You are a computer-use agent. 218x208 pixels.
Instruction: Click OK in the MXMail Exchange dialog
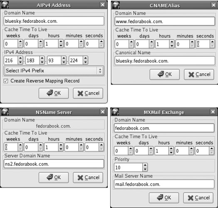point(164,198)
